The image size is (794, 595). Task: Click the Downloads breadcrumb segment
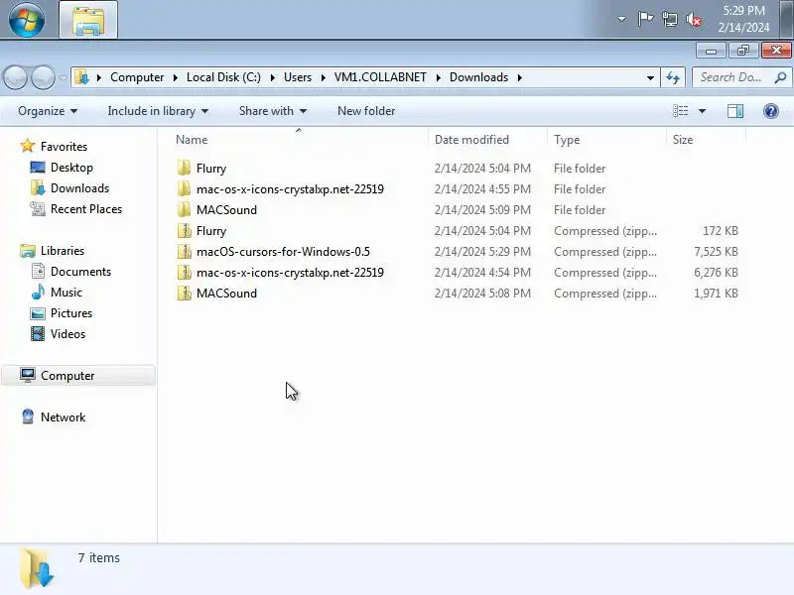[478, 77]
